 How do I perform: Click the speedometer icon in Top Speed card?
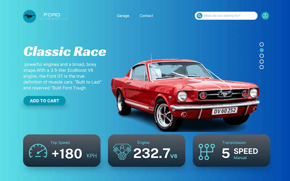pyautogui.click(x=38, y=151)
